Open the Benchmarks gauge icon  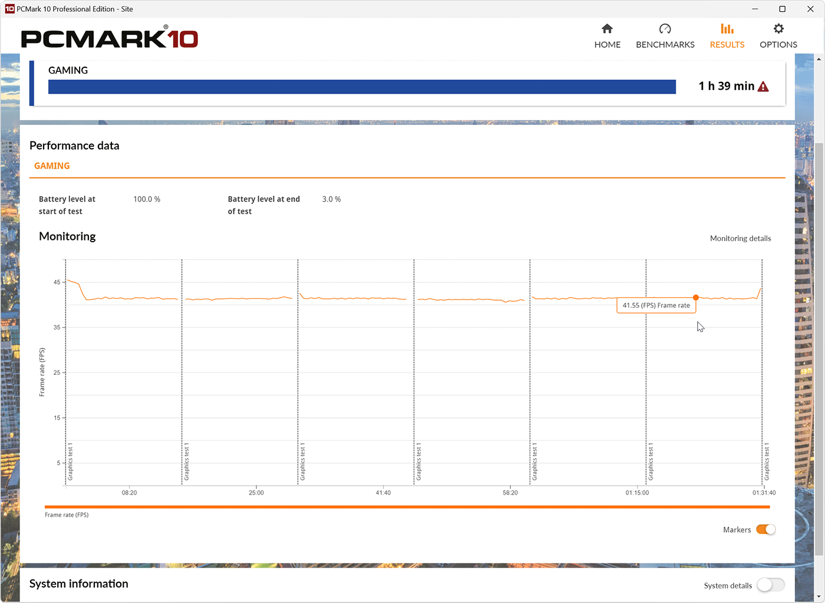(665, 29)
